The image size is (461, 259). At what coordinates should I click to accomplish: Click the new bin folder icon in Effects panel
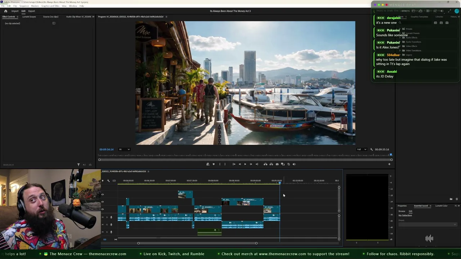451,199
